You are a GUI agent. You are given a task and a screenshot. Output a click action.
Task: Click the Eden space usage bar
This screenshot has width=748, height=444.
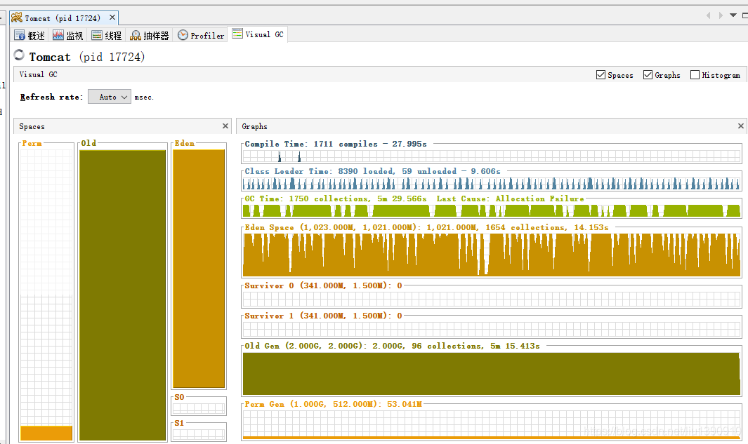tap(199, 269)
